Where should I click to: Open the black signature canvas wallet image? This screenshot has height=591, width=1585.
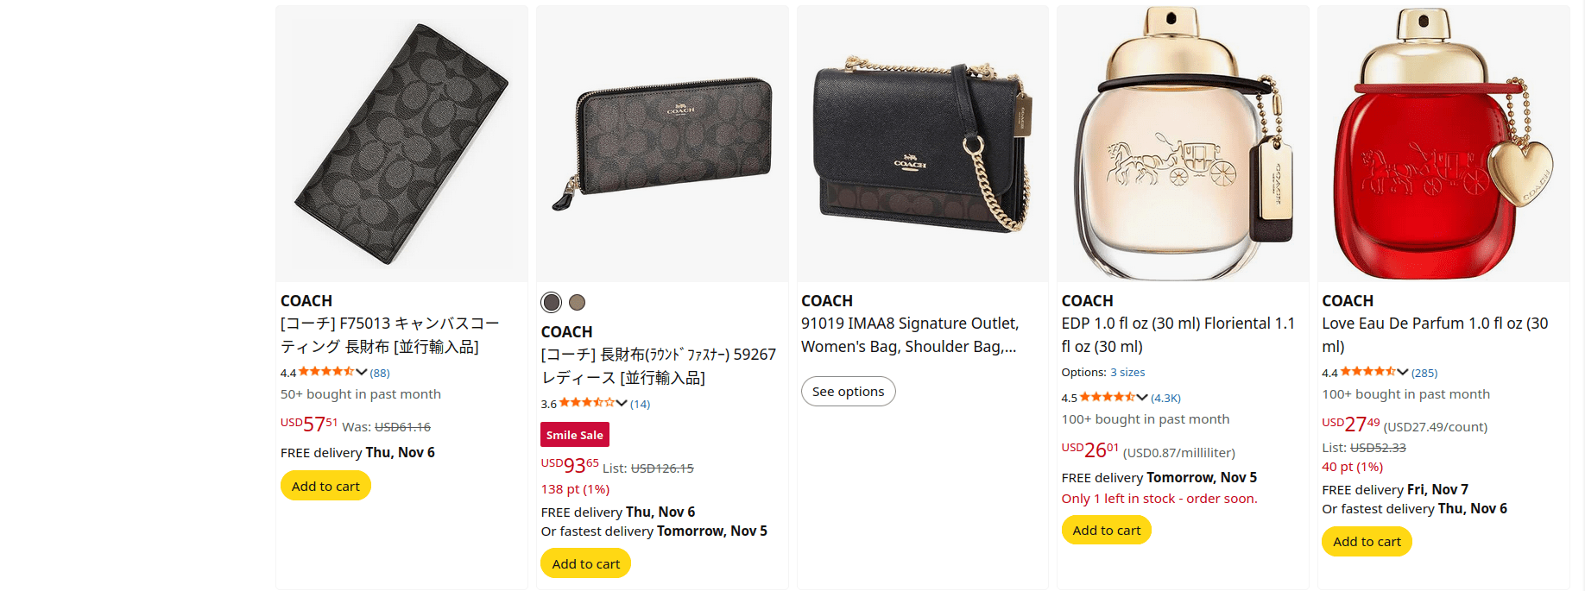pos(401,144)
